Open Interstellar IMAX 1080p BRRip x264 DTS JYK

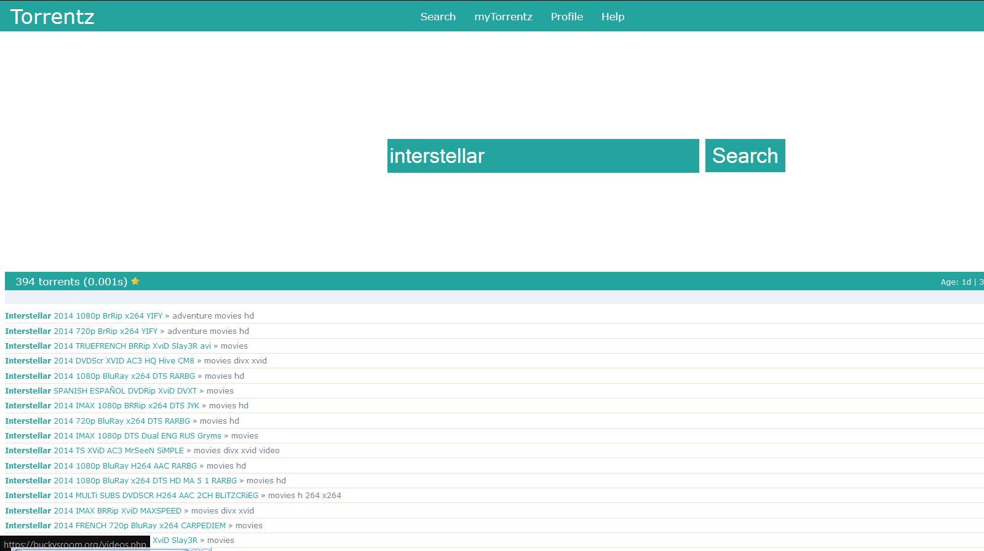[102, 405]
